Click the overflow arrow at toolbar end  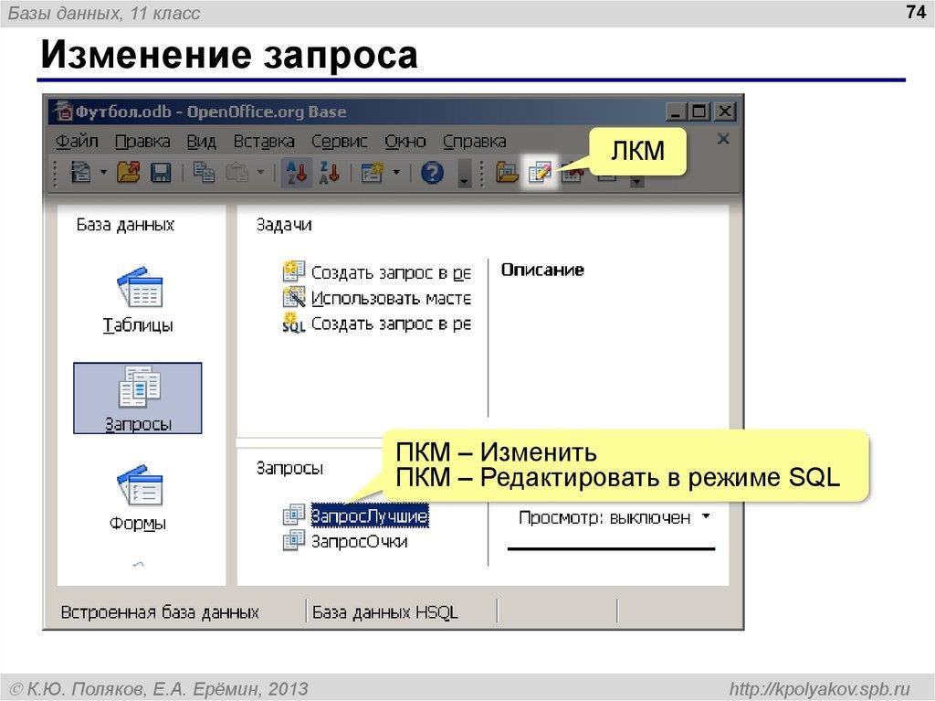pos(636,179)
